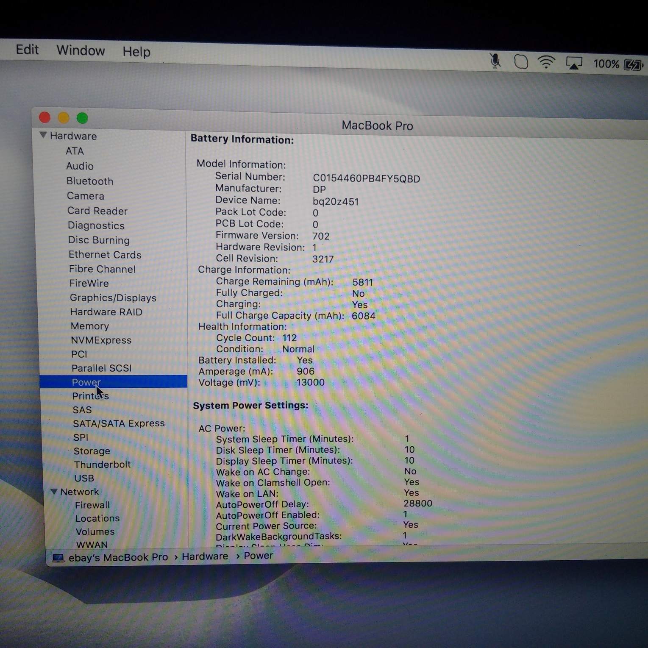This screenshot has height=648, width=648.
Task: Select NVMExpress in the sidebar
Action: [x=101, y=340]
